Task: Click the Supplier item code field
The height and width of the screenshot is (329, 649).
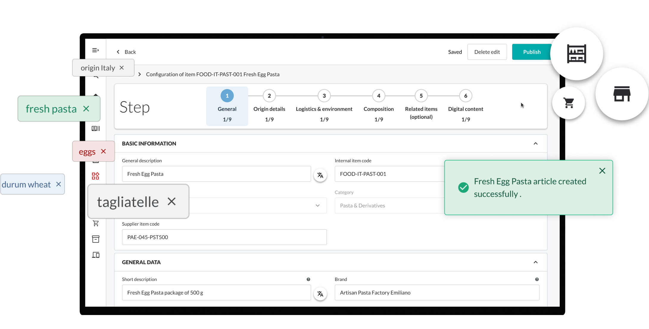Action: (x=224, y=237)
